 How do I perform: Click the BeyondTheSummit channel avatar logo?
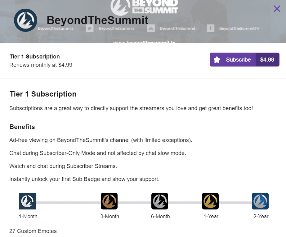25,20
